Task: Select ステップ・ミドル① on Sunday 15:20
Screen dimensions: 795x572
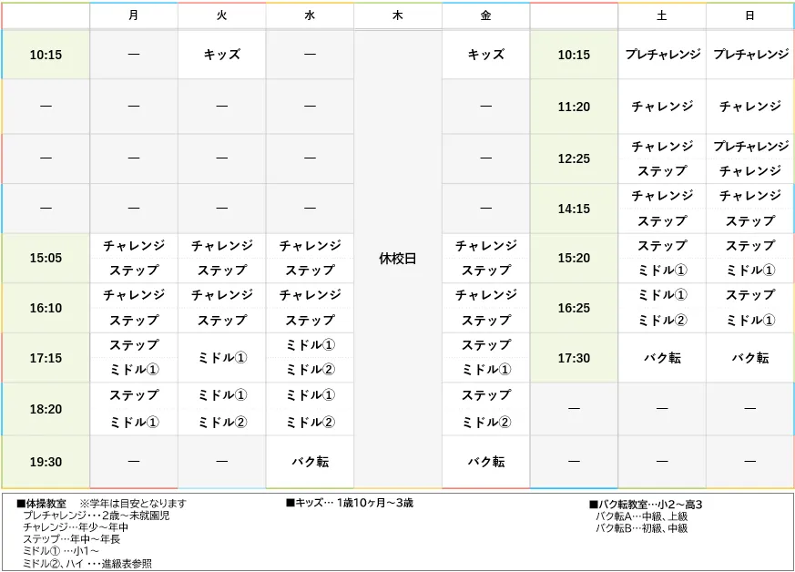Action: pyautogui.click(x=750, y=258)
